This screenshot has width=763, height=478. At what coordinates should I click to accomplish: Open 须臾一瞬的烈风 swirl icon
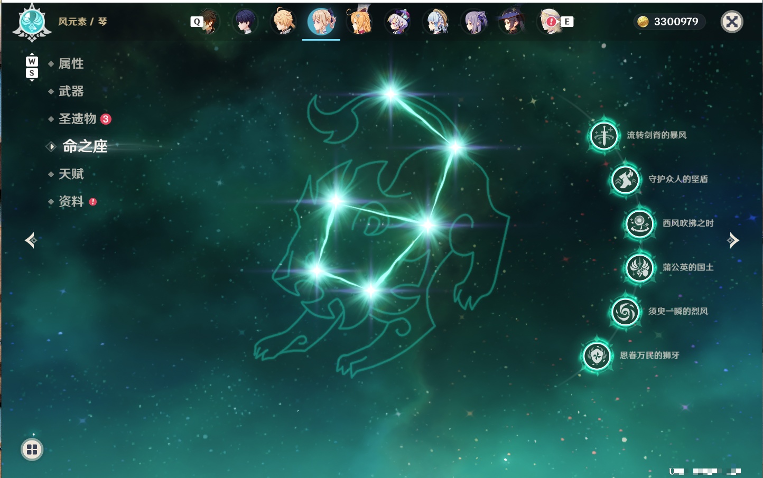(x=625, y=312)
